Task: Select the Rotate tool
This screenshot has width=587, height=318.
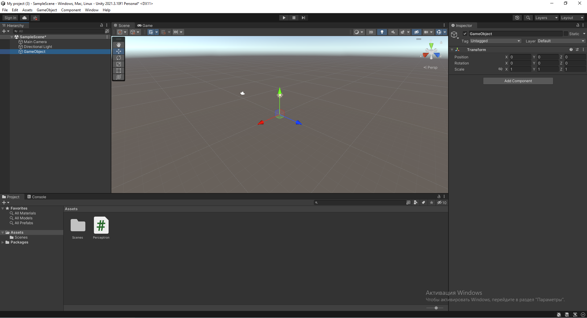Action: pos(119,58)
